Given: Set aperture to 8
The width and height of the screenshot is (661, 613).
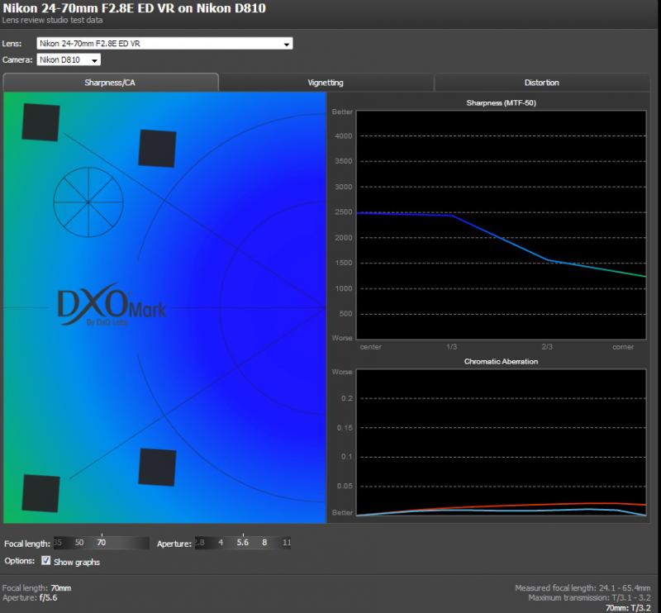Looking at the screenshot, I should pos(264,543).
